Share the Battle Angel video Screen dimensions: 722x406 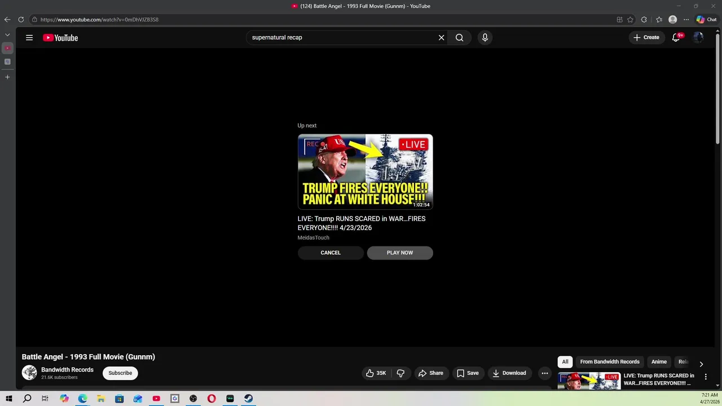tap(431, 373)
